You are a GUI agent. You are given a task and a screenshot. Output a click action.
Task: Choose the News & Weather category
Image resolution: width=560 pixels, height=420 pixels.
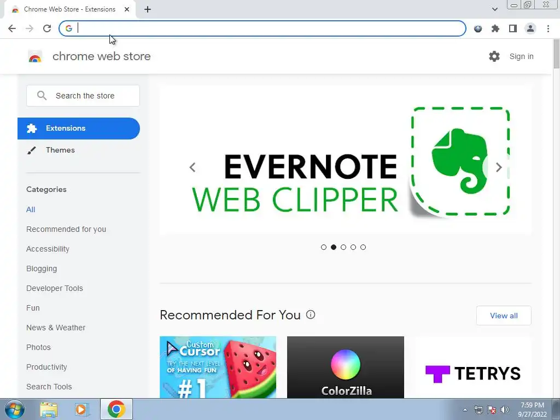tap(56, 328)
